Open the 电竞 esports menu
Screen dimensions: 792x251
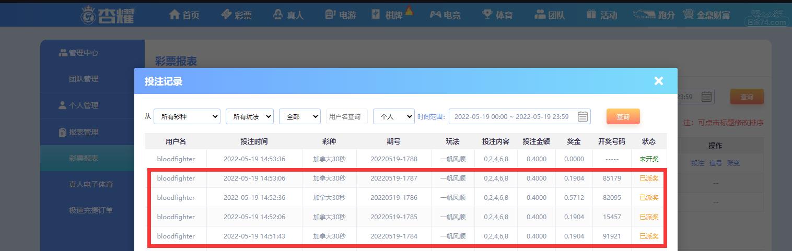pyautogui.click(x=445, y=15)
